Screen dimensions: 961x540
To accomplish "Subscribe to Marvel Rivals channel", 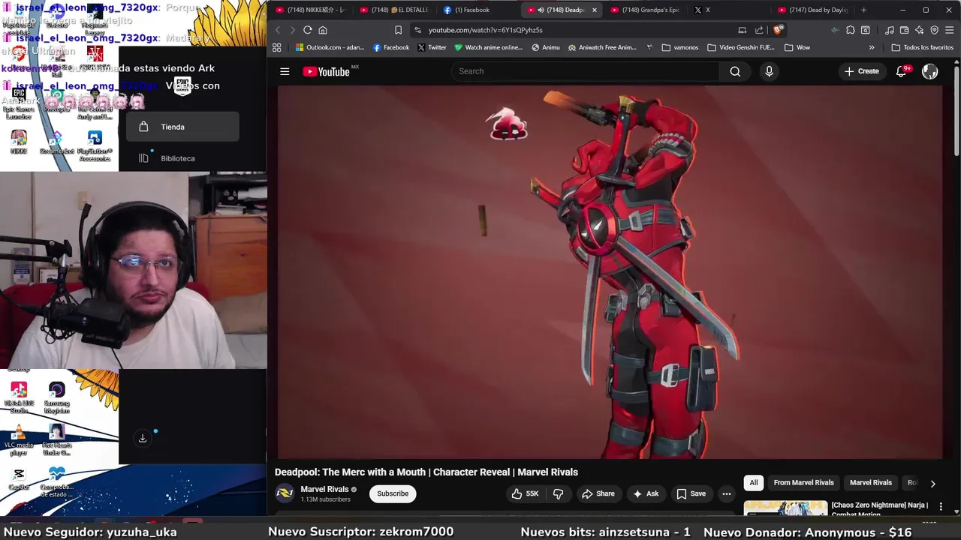I will pos(393,493).
